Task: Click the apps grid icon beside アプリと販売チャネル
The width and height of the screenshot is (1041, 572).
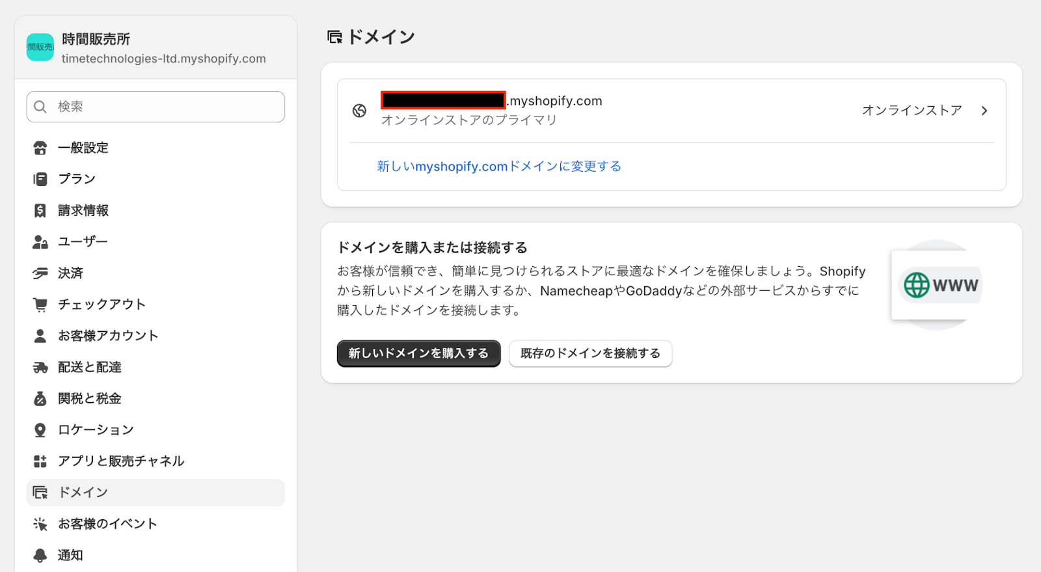Action: tap(40, 461)
